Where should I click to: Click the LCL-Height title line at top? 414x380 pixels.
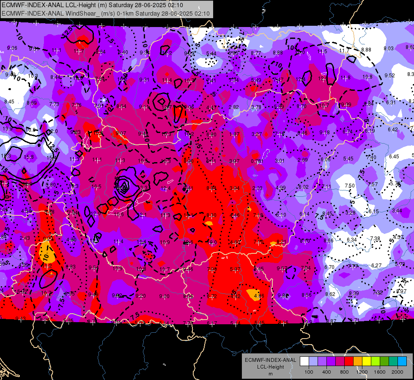tap(93, 5)
